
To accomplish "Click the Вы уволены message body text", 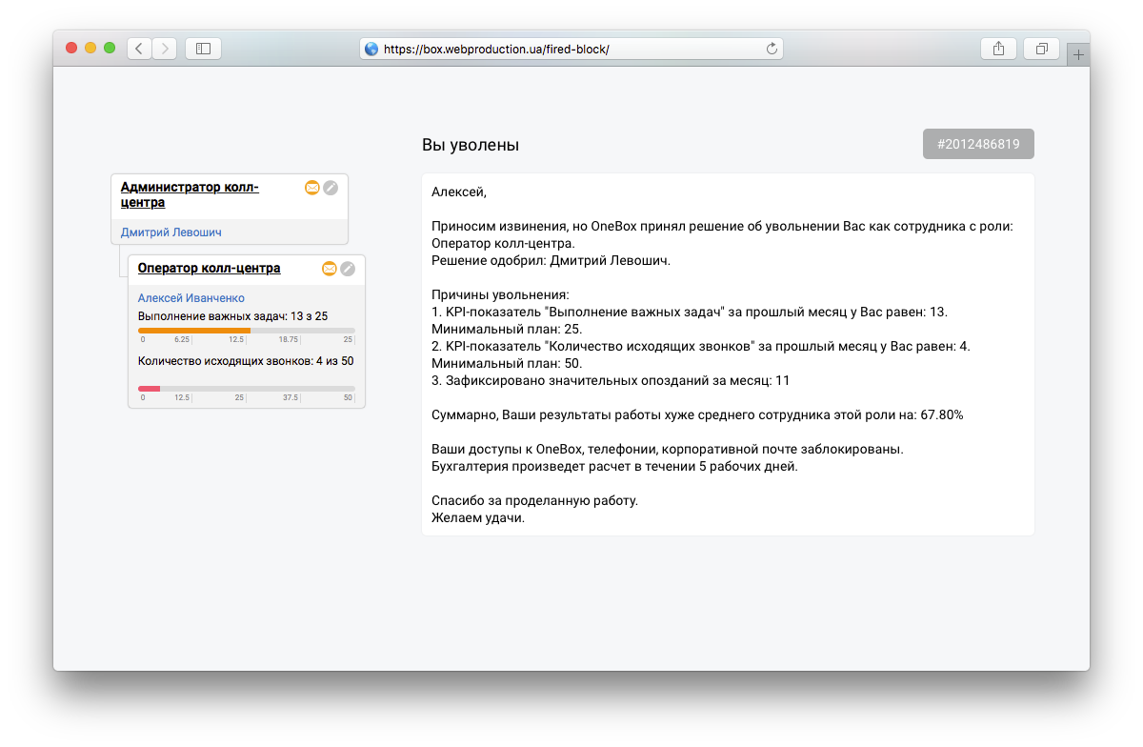I will pos(728,354).
